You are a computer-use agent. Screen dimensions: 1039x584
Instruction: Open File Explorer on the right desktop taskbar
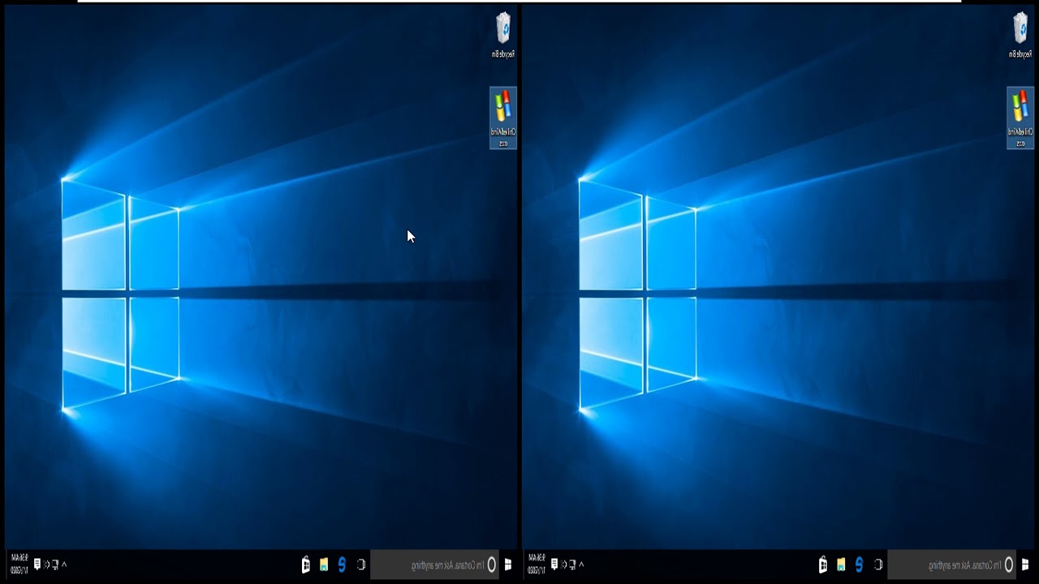(x=841, y=565)
